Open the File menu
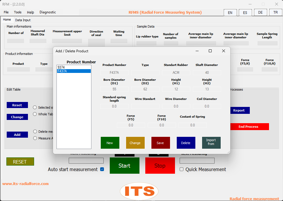 (6, 12)
